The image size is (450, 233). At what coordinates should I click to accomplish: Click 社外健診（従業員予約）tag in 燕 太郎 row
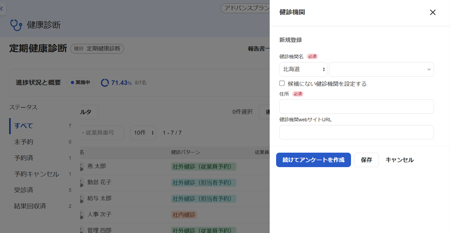(x=204, y=167)
